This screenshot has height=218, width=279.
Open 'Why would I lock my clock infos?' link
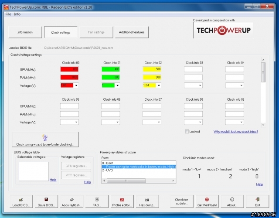pyautogui.click(x=236, y=132)
